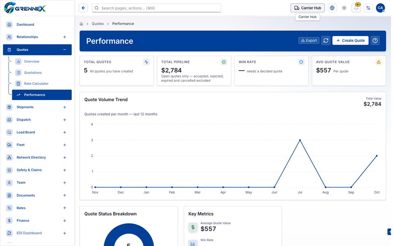Click the Average Quote Value dollar icon

[193, 227]
